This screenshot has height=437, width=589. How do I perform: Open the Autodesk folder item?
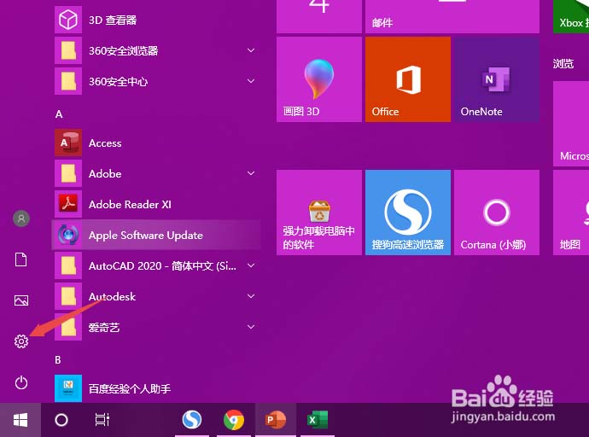[x=156, y=296]
